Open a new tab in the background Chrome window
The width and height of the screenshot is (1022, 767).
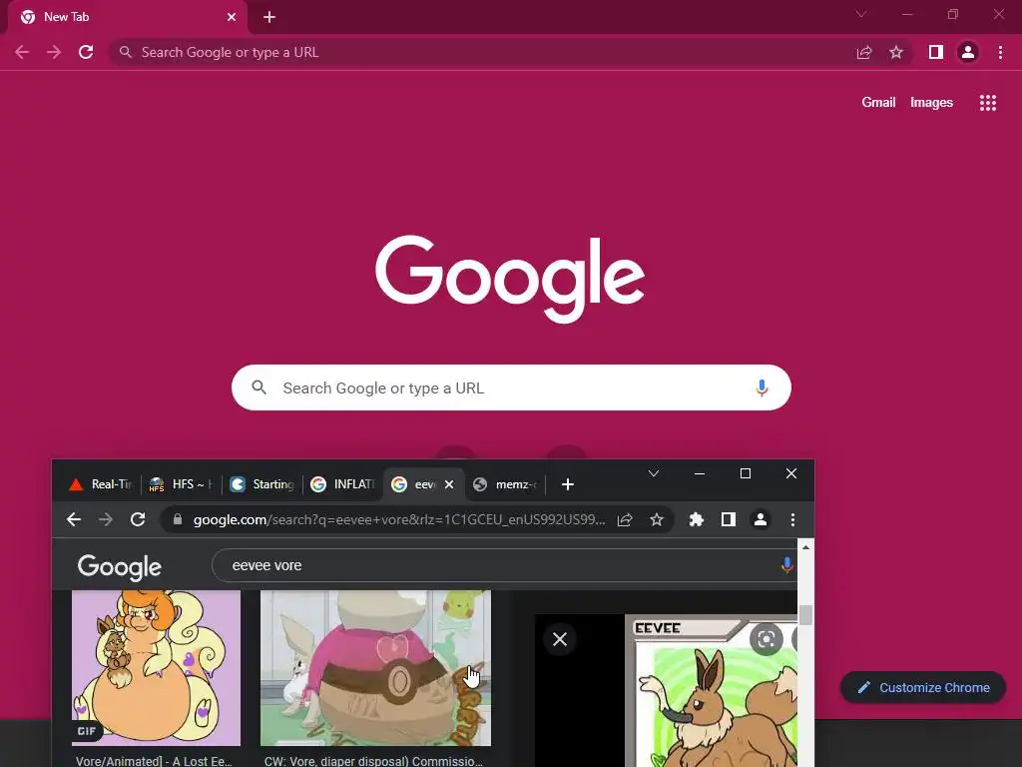coord(269,17)
